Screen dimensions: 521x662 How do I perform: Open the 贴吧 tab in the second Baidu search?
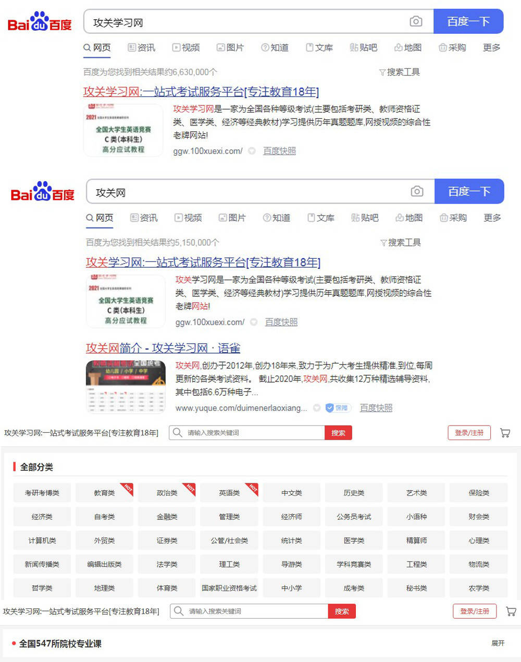(365, 218)
